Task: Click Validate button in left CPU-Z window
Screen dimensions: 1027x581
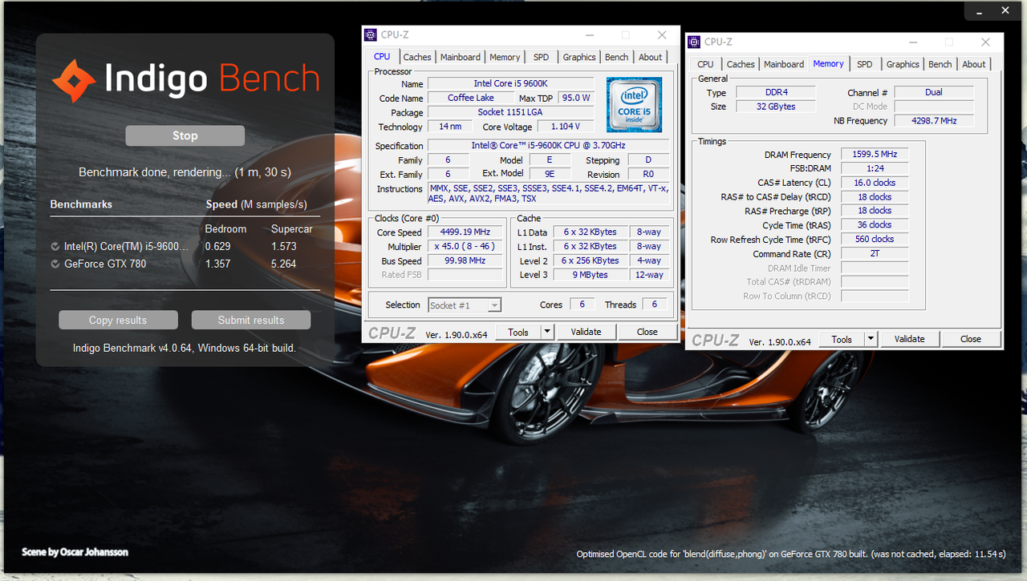Action: coord(586,332)
